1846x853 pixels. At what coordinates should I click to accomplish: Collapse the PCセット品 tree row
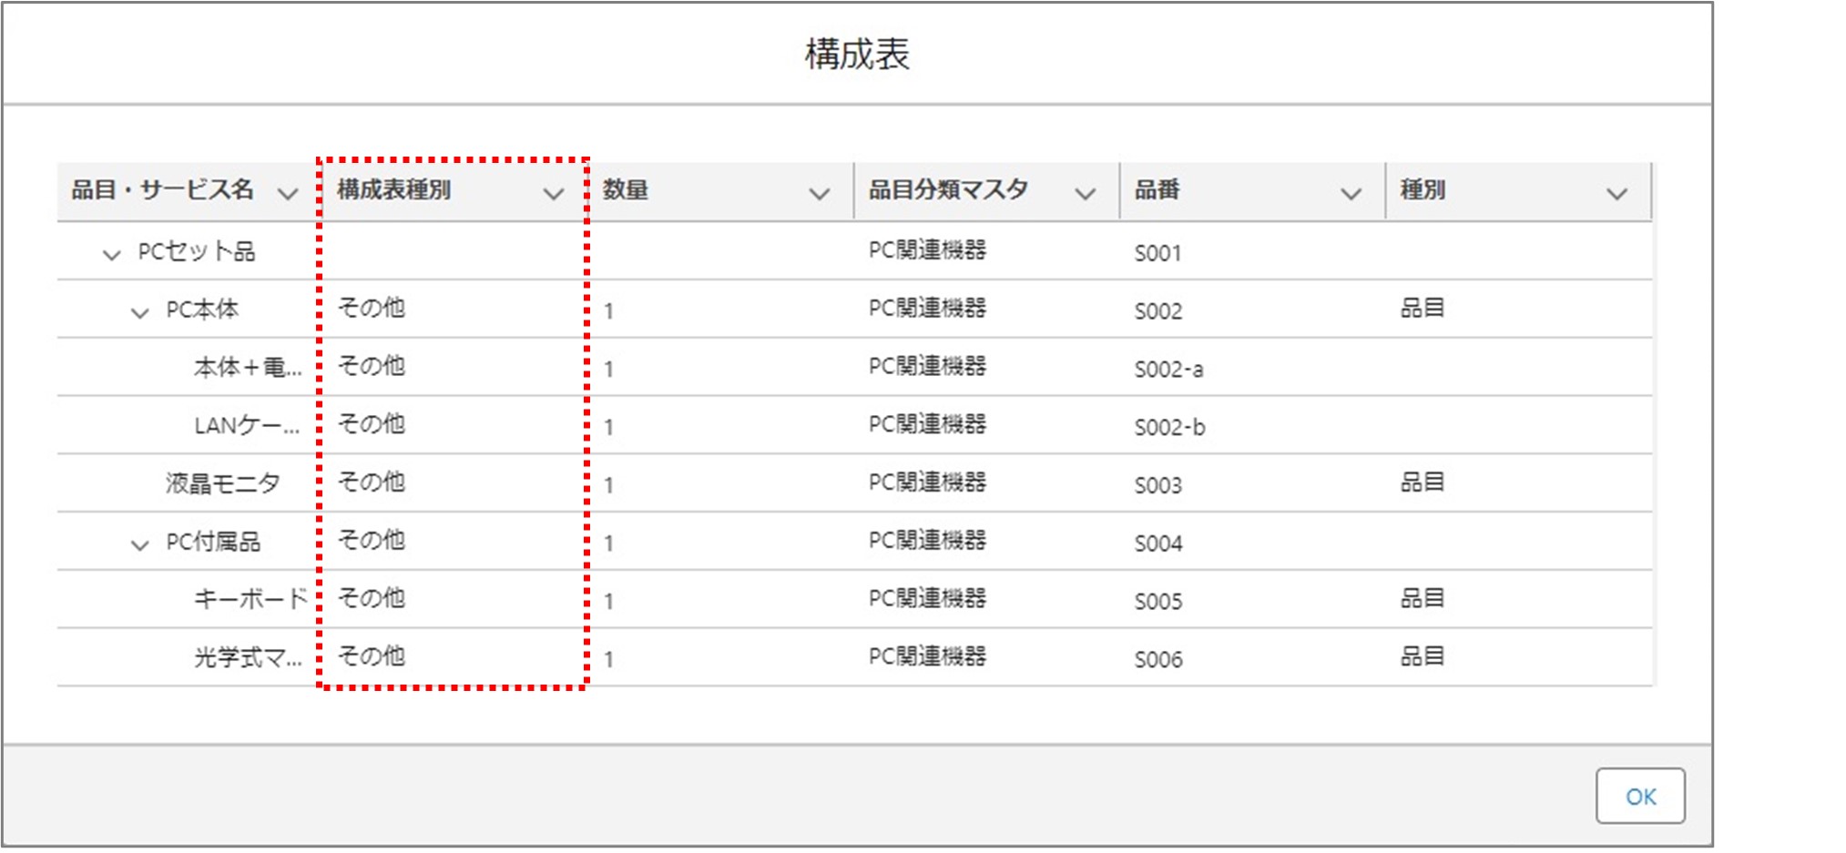click(x=111, y=254)
